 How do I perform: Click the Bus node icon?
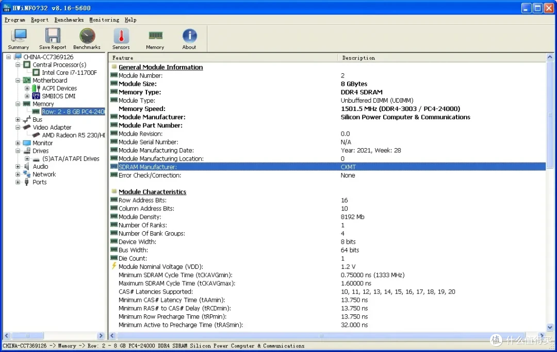27,119
